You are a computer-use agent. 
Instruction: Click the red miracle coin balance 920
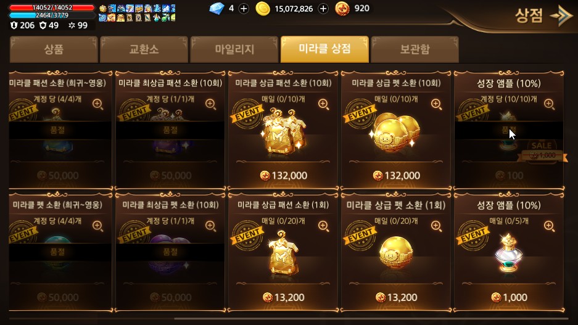[353, 9]
